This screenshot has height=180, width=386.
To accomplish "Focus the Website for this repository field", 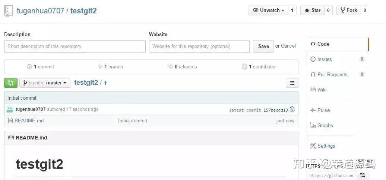I will tap(199, 46).
